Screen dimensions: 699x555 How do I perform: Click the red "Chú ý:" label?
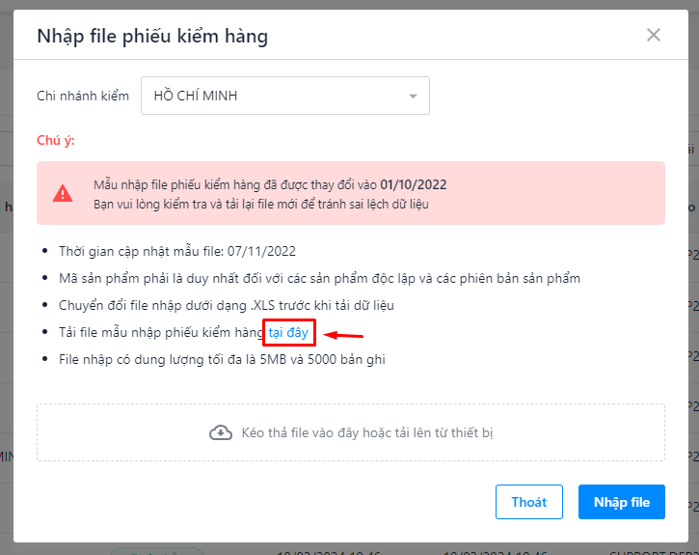[x=56, y=140]
